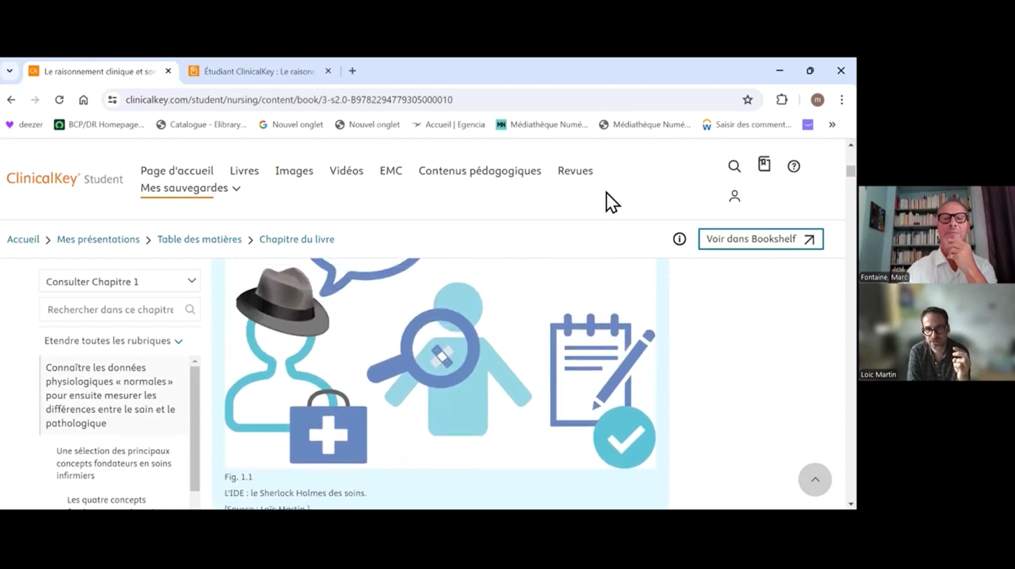Open Page d'accueil menu item

point(177,171)
